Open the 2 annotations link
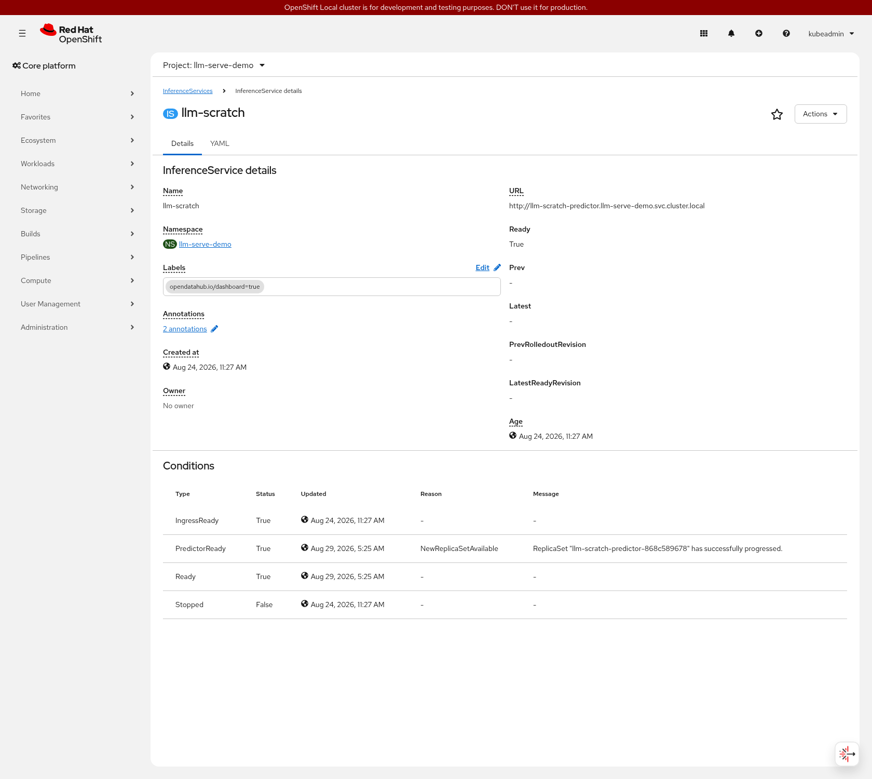Image resolution: width=872 pixels, height=779 pixels. pyautogui.click(x=185, y=329)
